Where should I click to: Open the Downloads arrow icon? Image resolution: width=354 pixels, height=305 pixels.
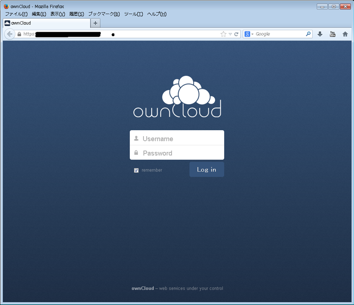tap(320, 34)
